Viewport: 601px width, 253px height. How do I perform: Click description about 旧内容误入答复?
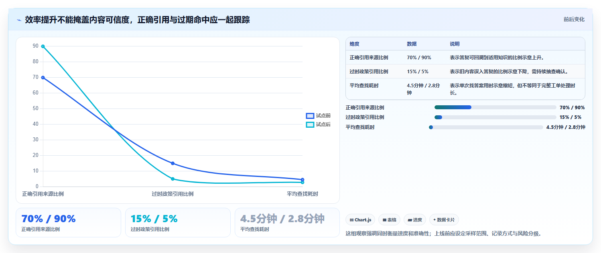tap(509, 72)
